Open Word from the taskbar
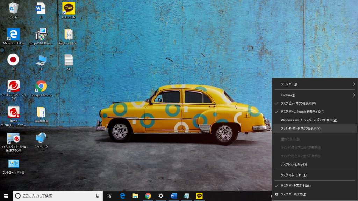The height and width of the screenshot is (201, 358). point(174,196)
